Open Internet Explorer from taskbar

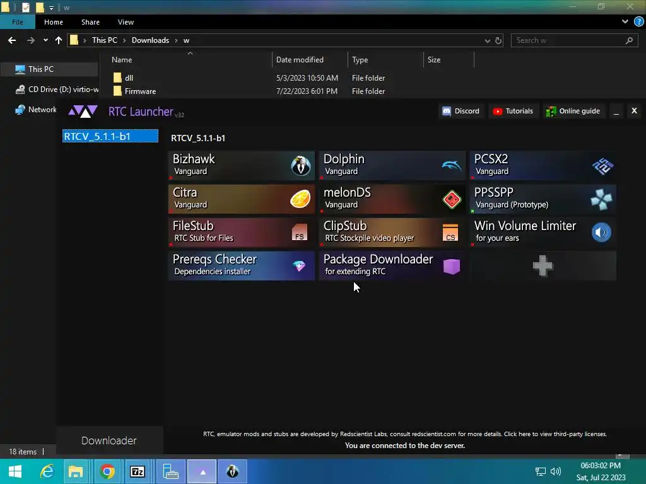coord(47,471)
